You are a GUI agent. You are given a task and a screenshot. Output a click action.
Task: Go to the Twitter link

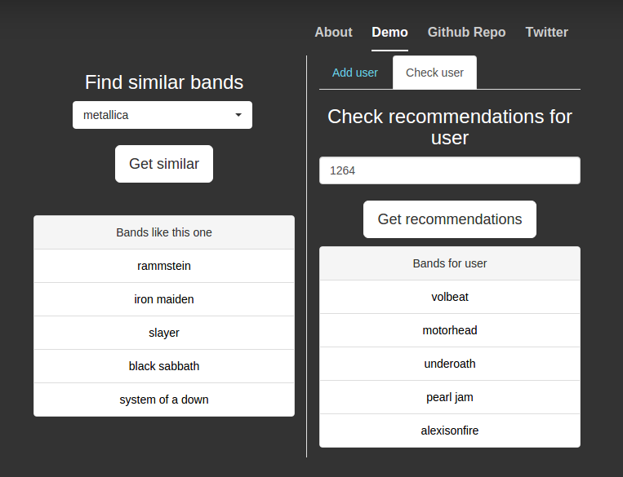[546, 33]
